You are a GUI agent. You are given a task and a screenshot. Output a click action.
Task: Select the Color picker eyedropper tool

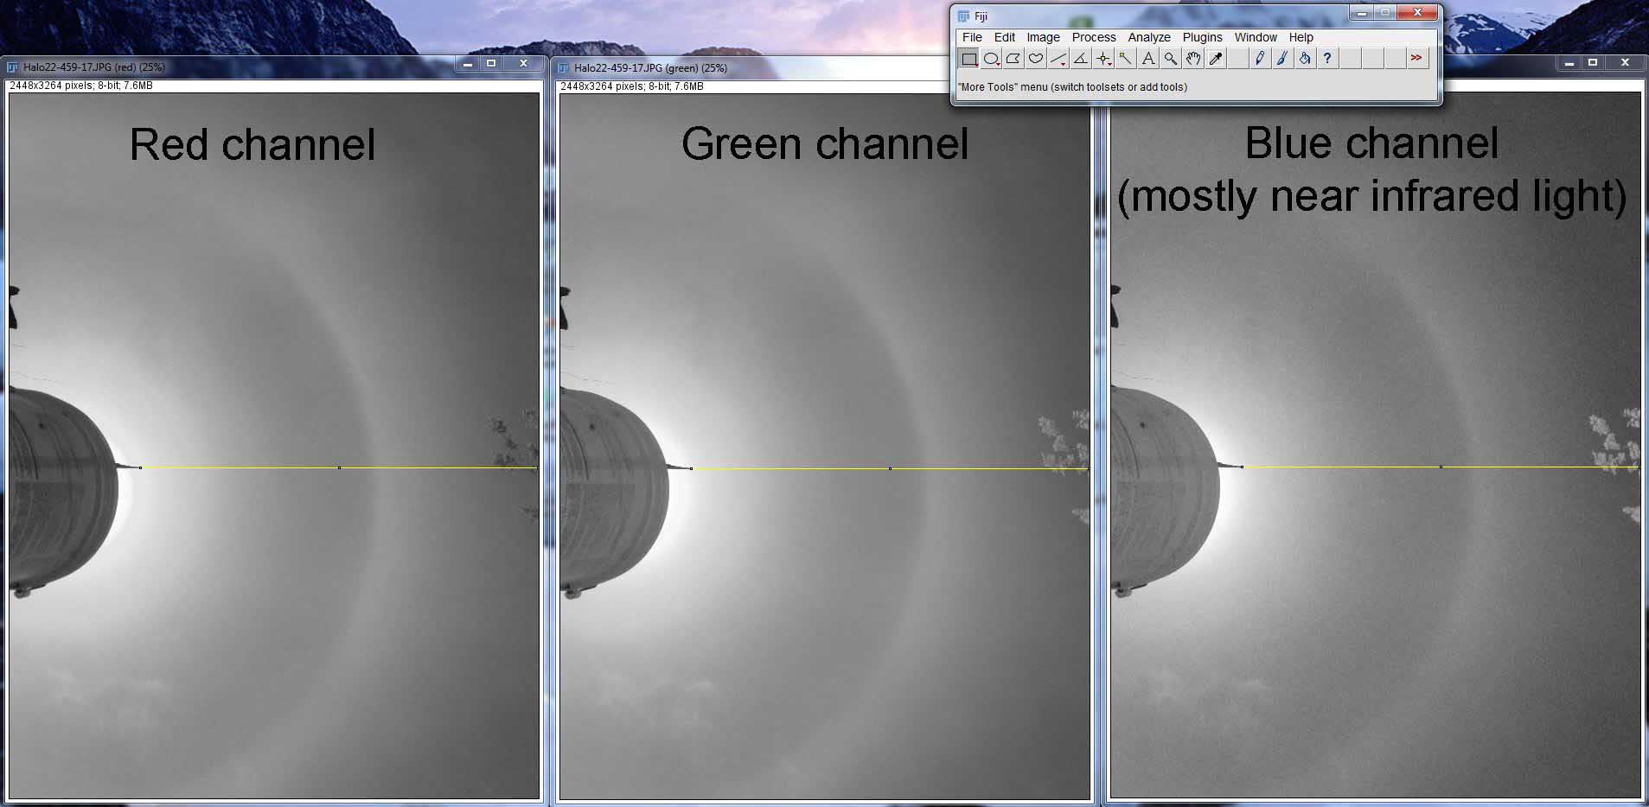[1216, 59]
